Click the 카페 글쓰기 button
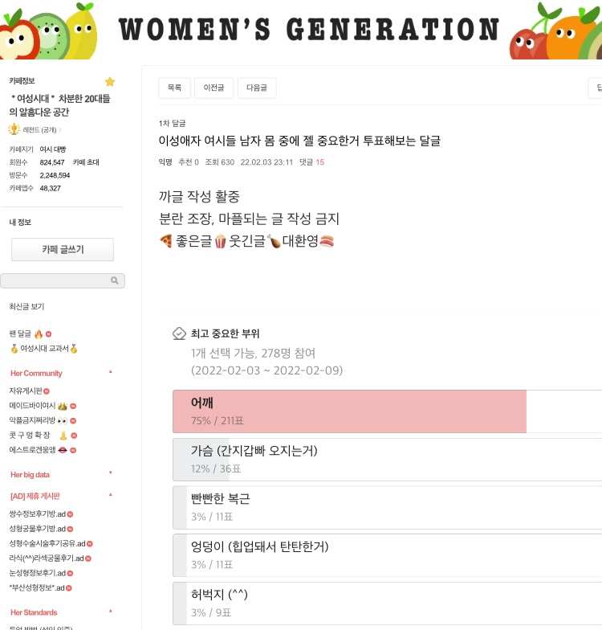This screenshot has width=602, height=630. point(63,250)
